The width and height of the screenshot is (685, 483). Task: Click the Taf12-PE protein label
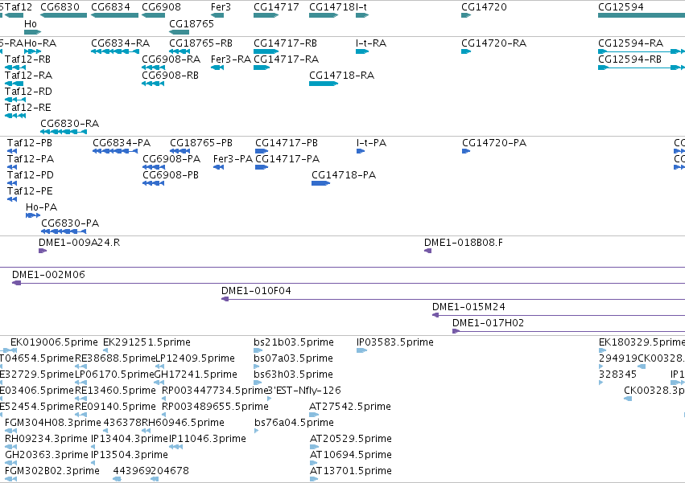click(30, 191)
